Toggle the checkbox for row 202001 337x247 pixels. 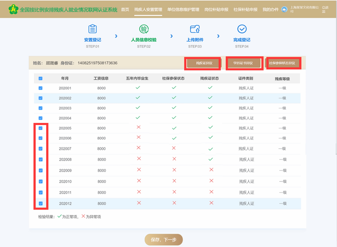coord(41,88)
